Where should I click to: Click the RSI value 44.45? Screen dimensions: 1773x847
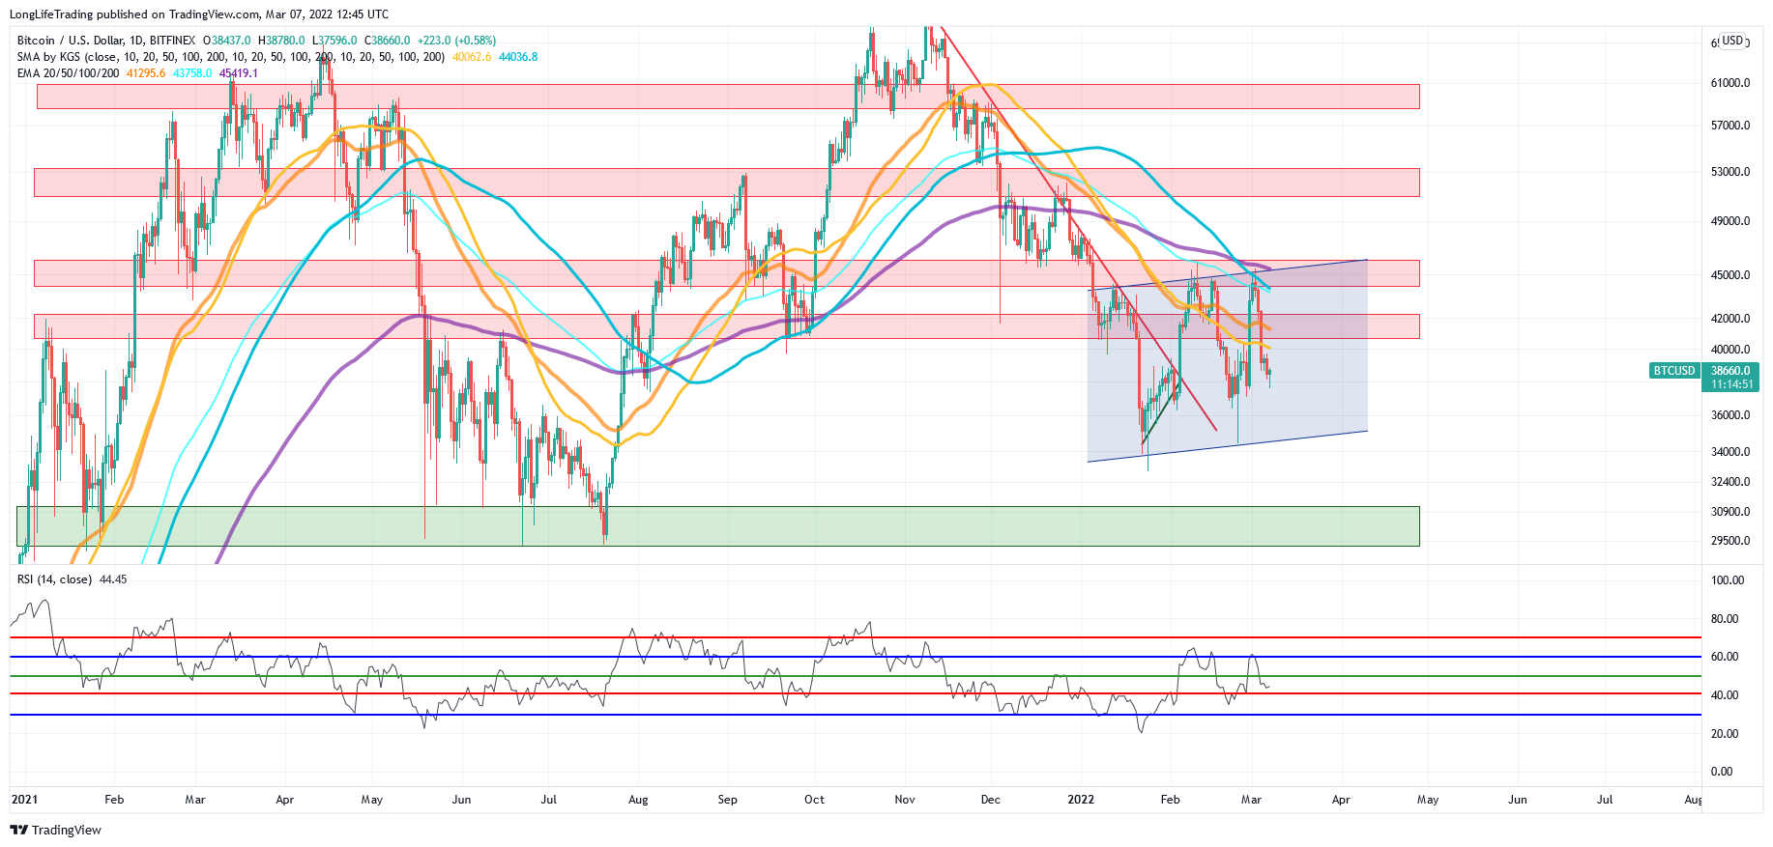113,579
